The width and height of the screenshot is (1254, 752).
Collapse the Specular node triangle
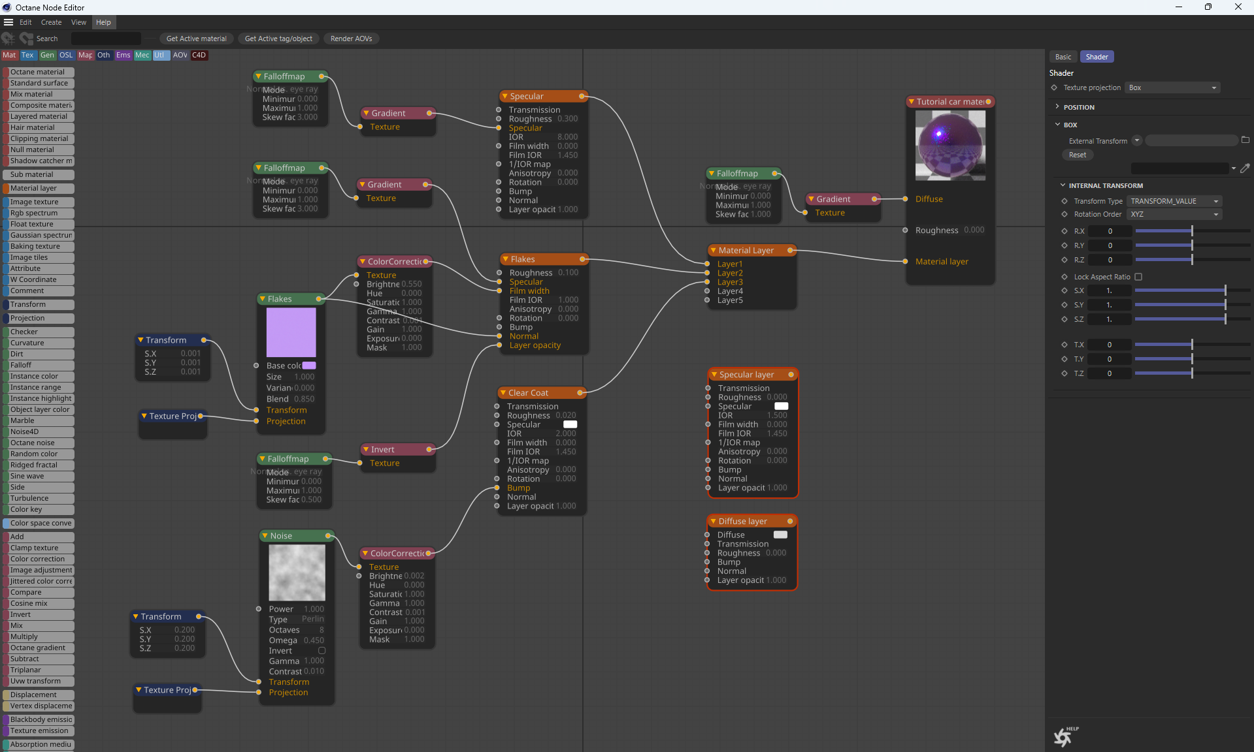click(504, 96)
